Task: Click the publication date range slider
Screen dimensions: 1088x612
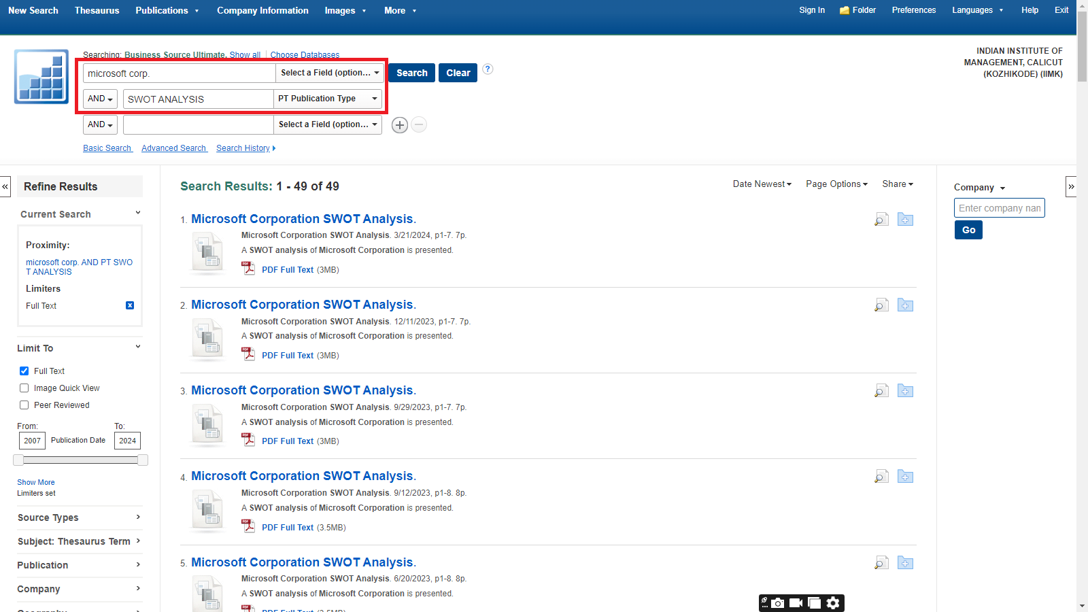Action: point(80,460)
